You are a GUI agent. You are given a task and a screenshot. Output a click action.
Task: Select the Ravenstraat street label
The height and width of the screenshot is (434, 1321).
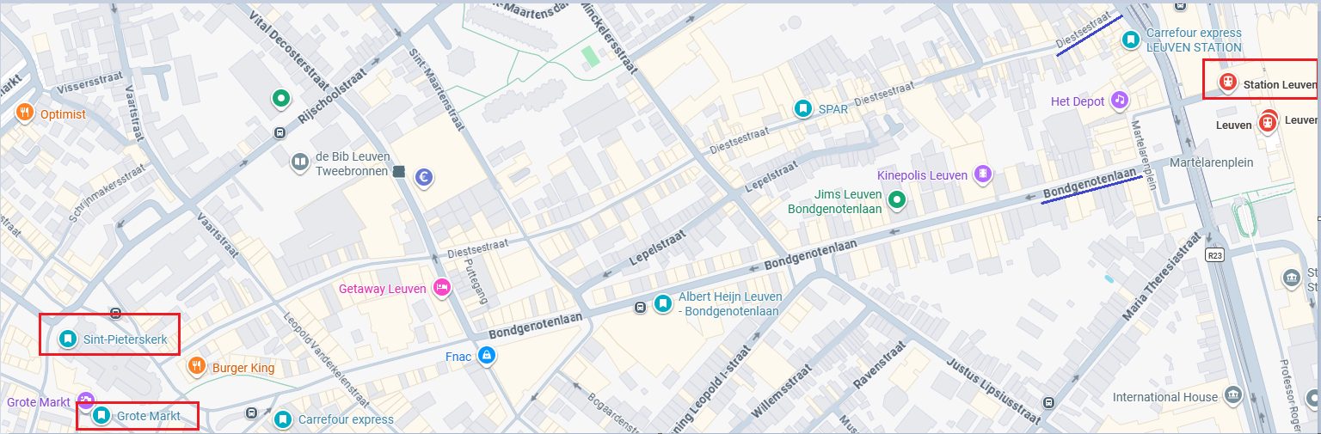(879, 364)
